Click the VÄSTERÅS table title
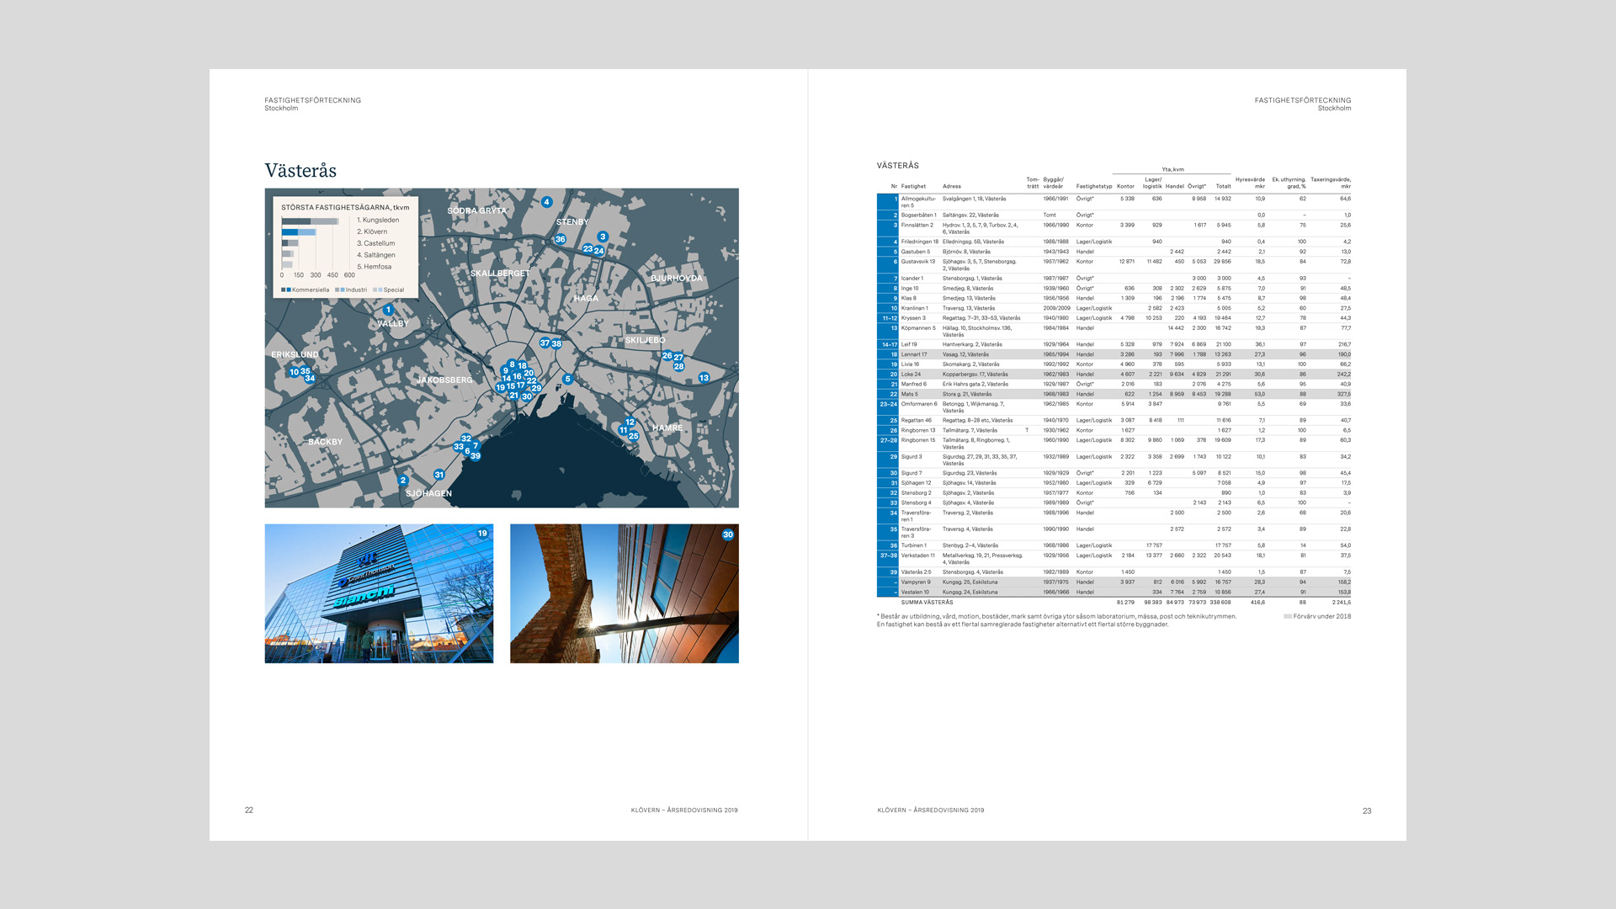 pos(898,166)
